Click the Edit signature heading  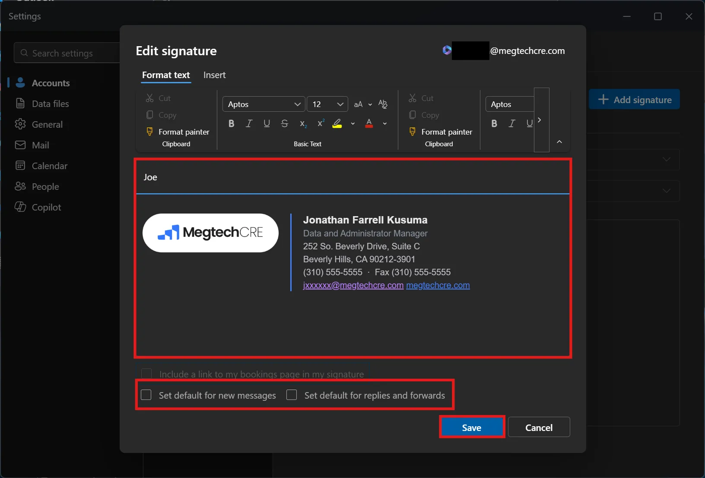click(176, 51)
